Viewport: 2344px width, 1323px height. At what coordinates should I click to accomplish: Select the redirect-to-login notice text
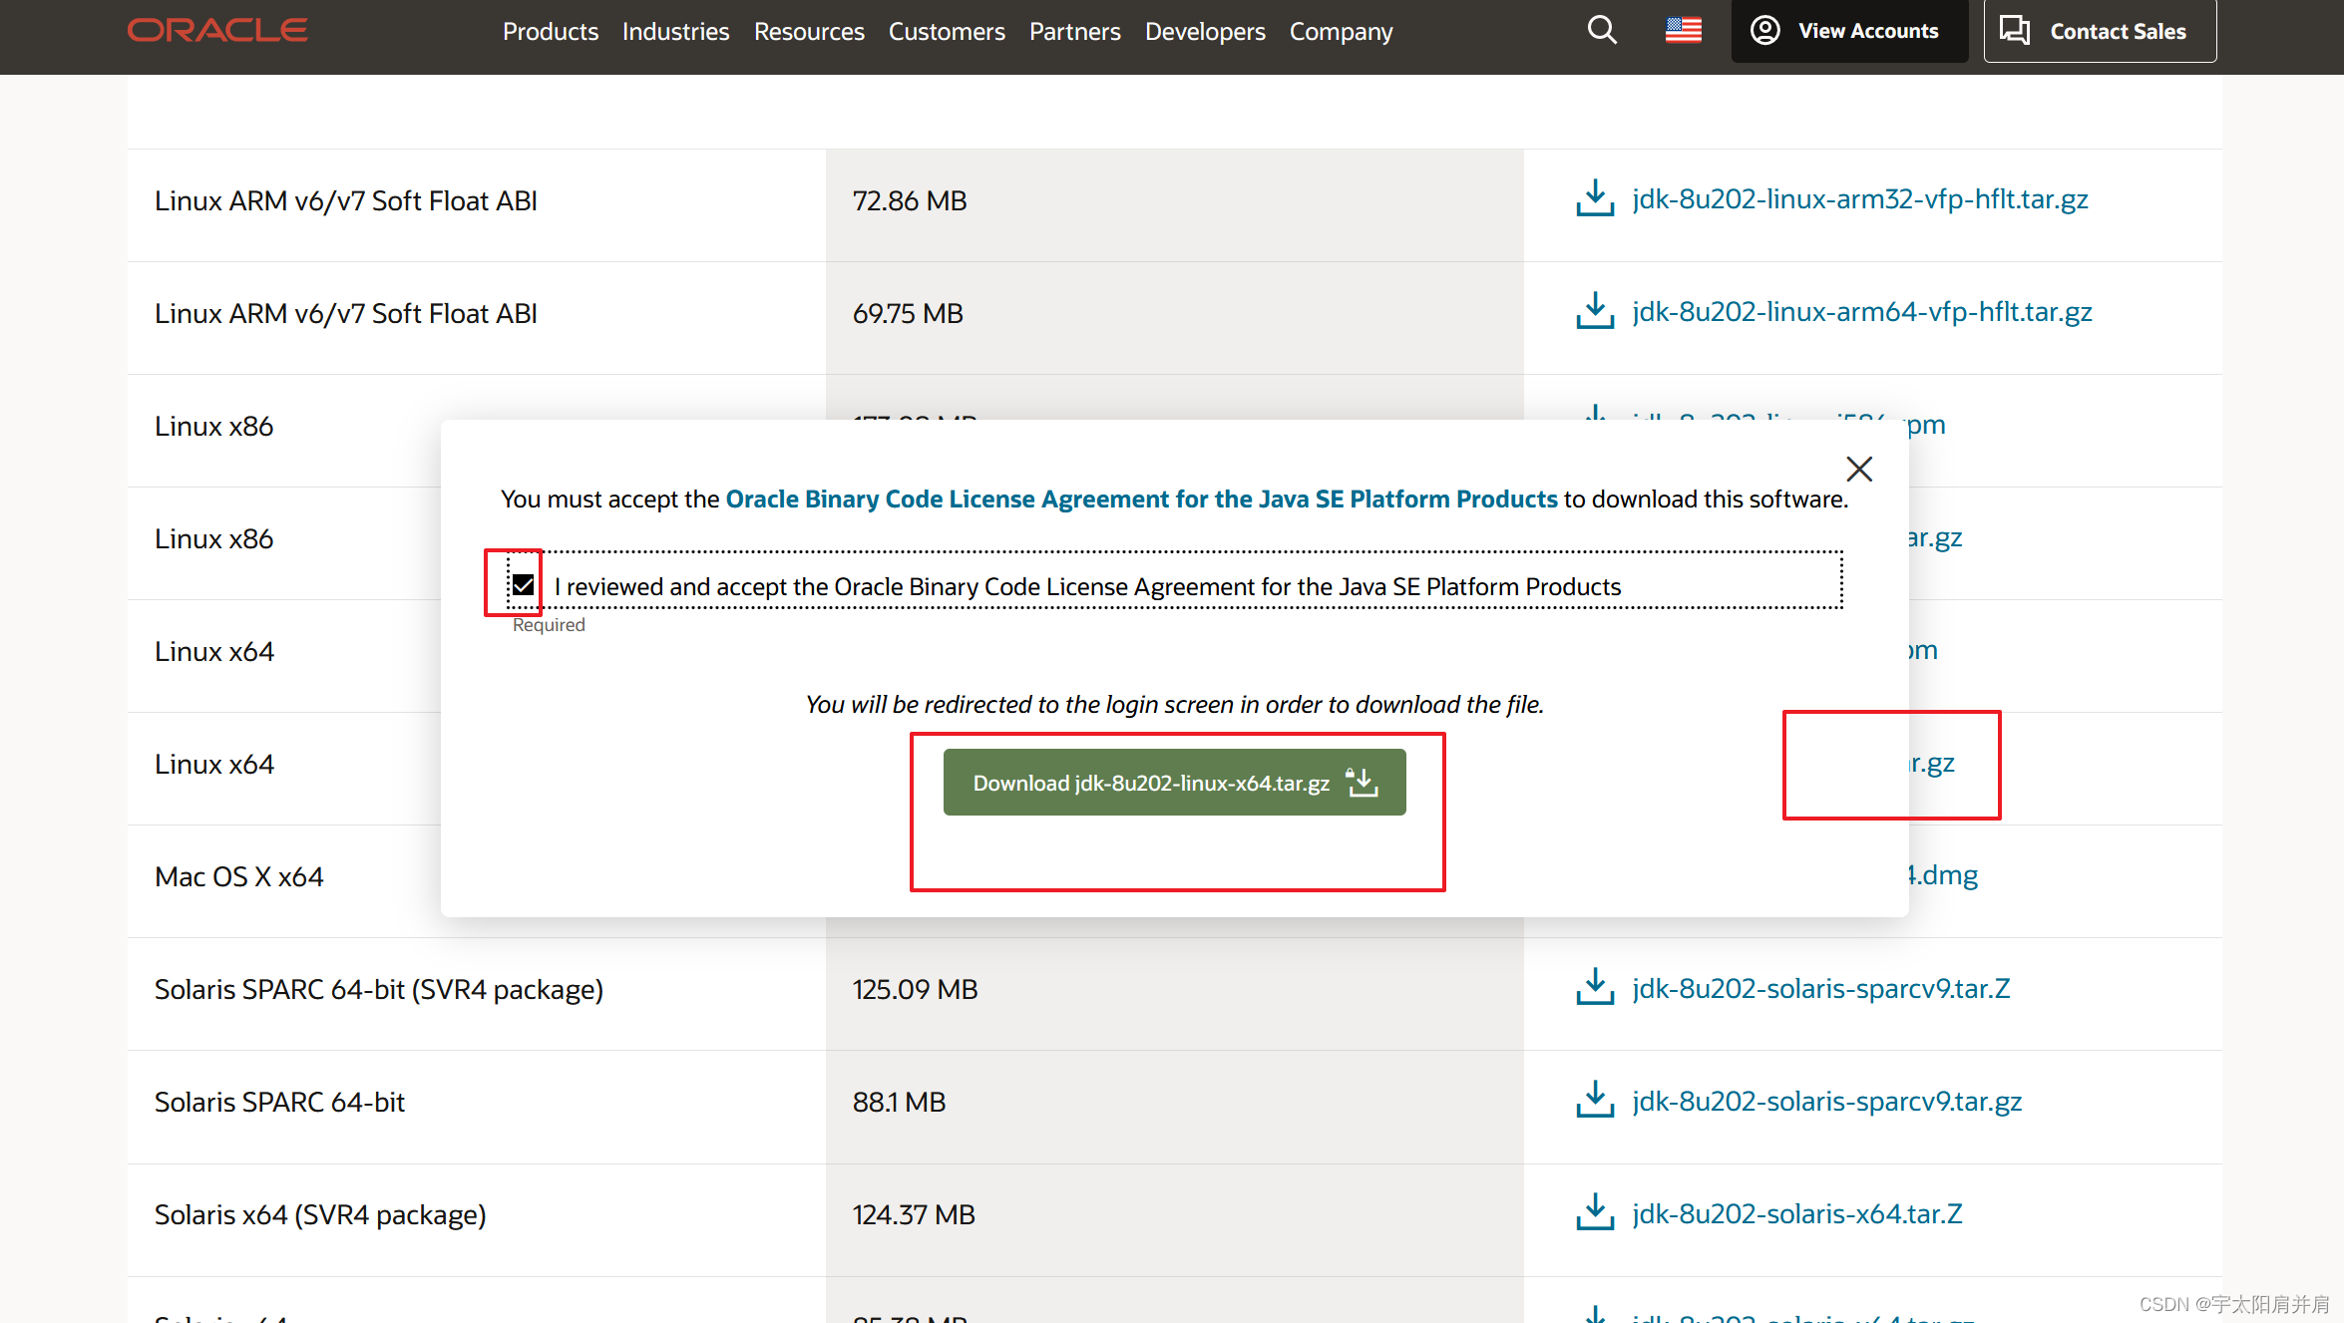1175,705
